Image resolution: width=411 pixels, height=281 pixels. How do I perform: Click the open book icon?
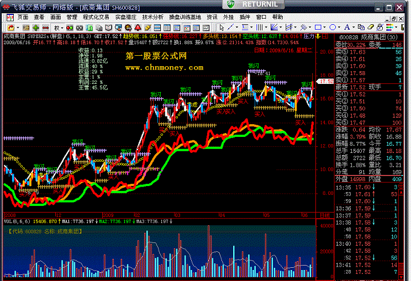(108, 28)
